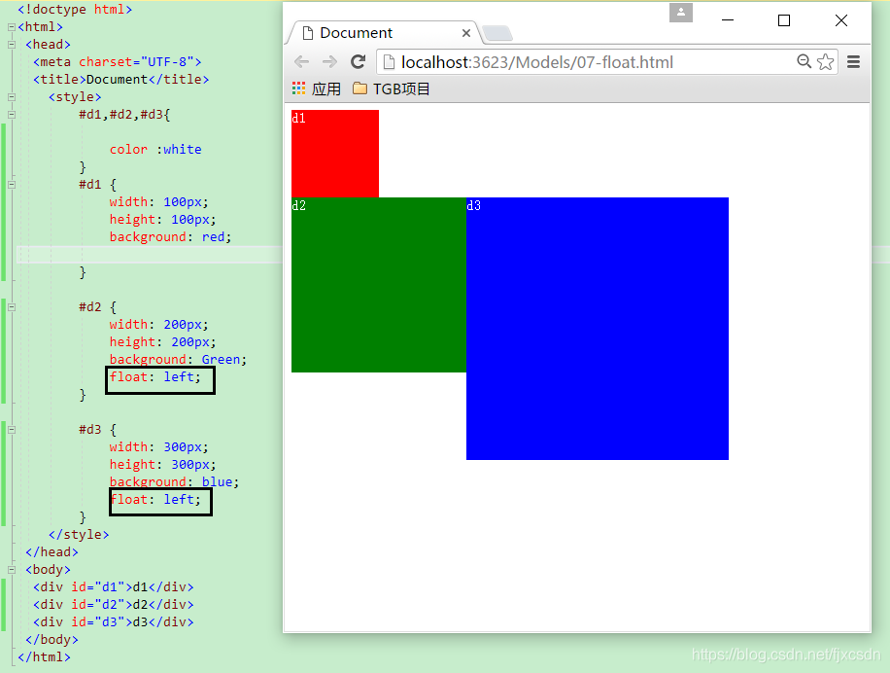890x673 pixels.
Task: Collapse the #d1 rule fold marker
Action: coord(12,185)
